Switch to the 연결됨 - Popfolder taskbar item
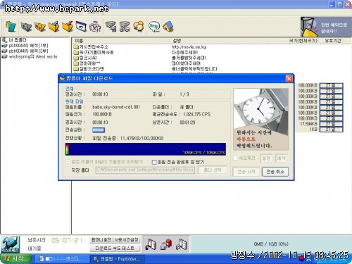The image size is (352, 264). (x=117, y=259)
